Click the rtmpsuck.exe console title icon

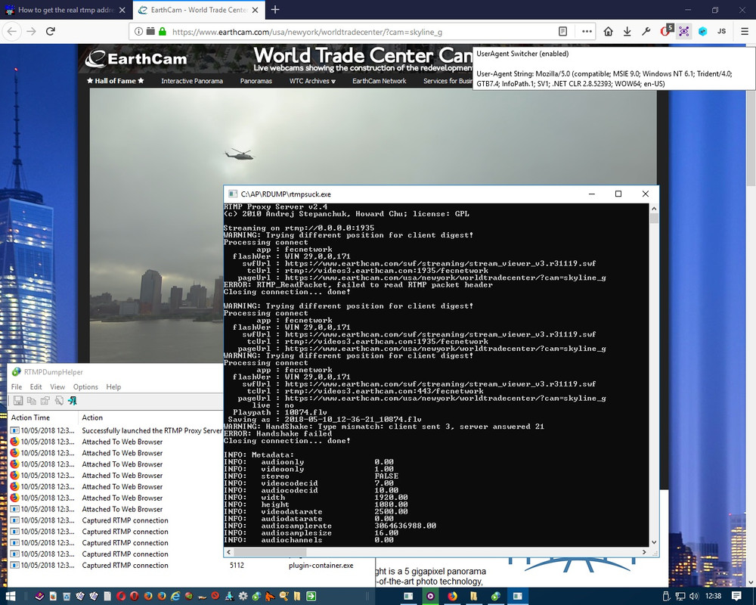(233, 194)
